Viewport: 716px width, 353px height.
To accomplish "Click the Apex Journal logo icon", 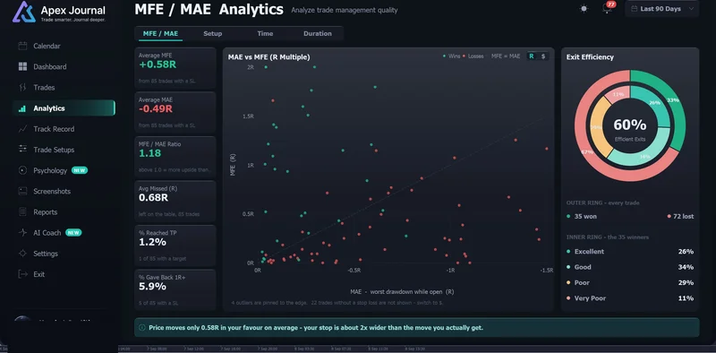I will [x=24, y=12].
